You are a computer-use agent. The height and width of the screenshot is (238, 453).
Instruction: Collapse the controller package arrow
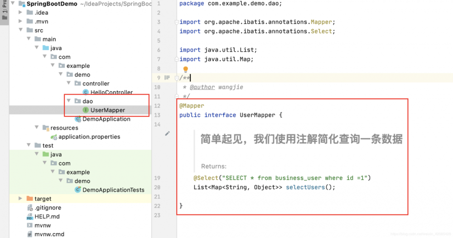click(68, 83)
